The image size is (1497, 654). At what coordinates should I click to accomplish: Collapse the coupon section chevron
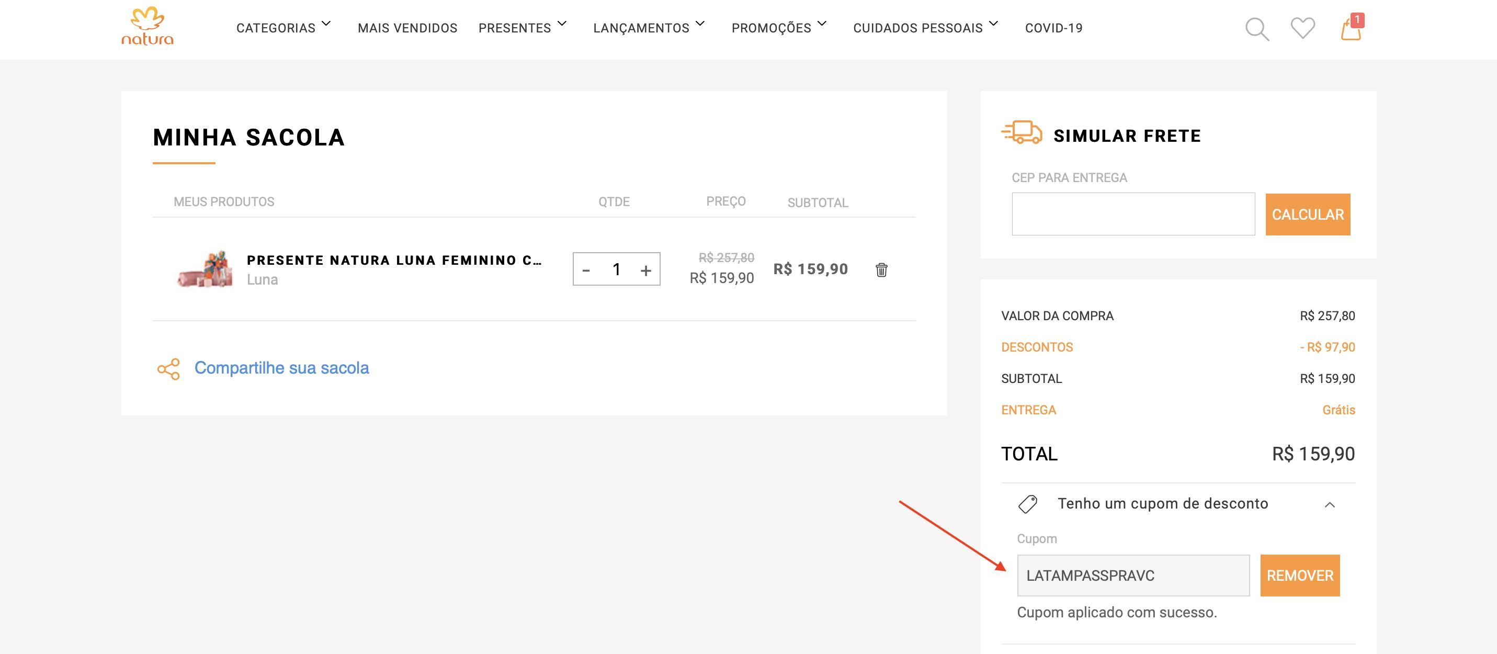tap(1330, 504)
